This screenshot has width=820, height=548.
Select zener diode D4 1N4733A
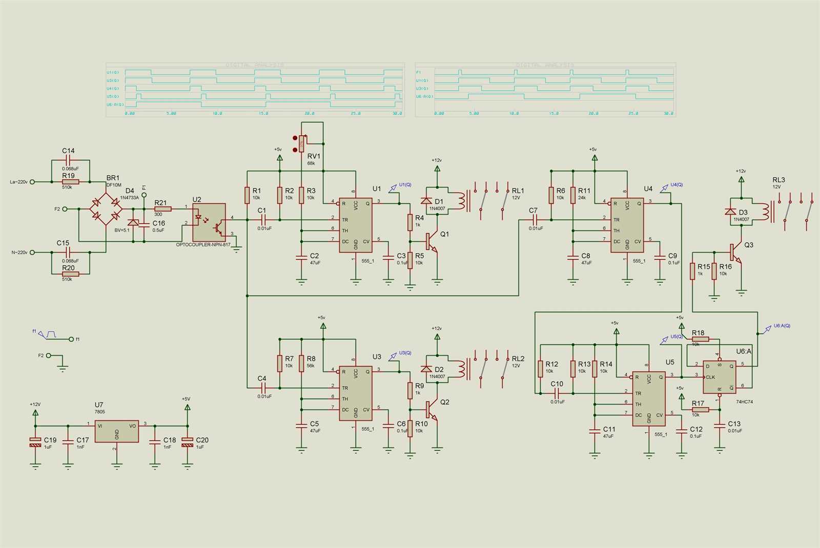(x=133, y=222)
